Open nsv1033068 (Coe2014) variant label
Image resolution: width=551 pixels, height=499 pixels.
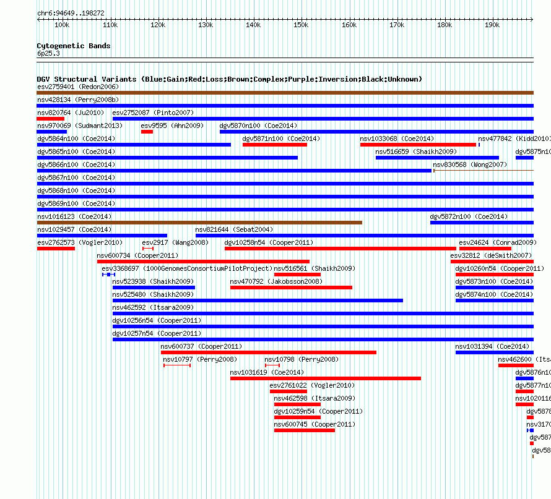pyautogui.click(x=397, y=139)
